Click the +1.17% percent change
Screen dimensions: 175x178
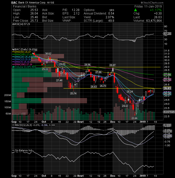(x=156, y=10)
